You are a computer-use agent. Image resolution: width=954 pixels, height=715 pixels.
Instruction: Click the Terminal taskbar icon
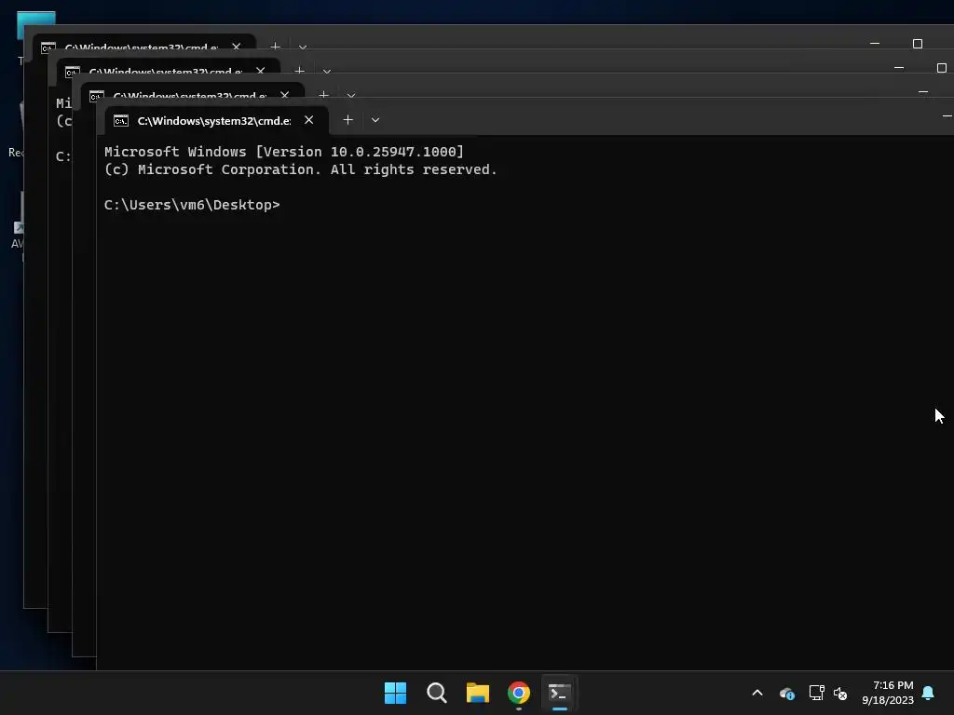tap(560, 693)
